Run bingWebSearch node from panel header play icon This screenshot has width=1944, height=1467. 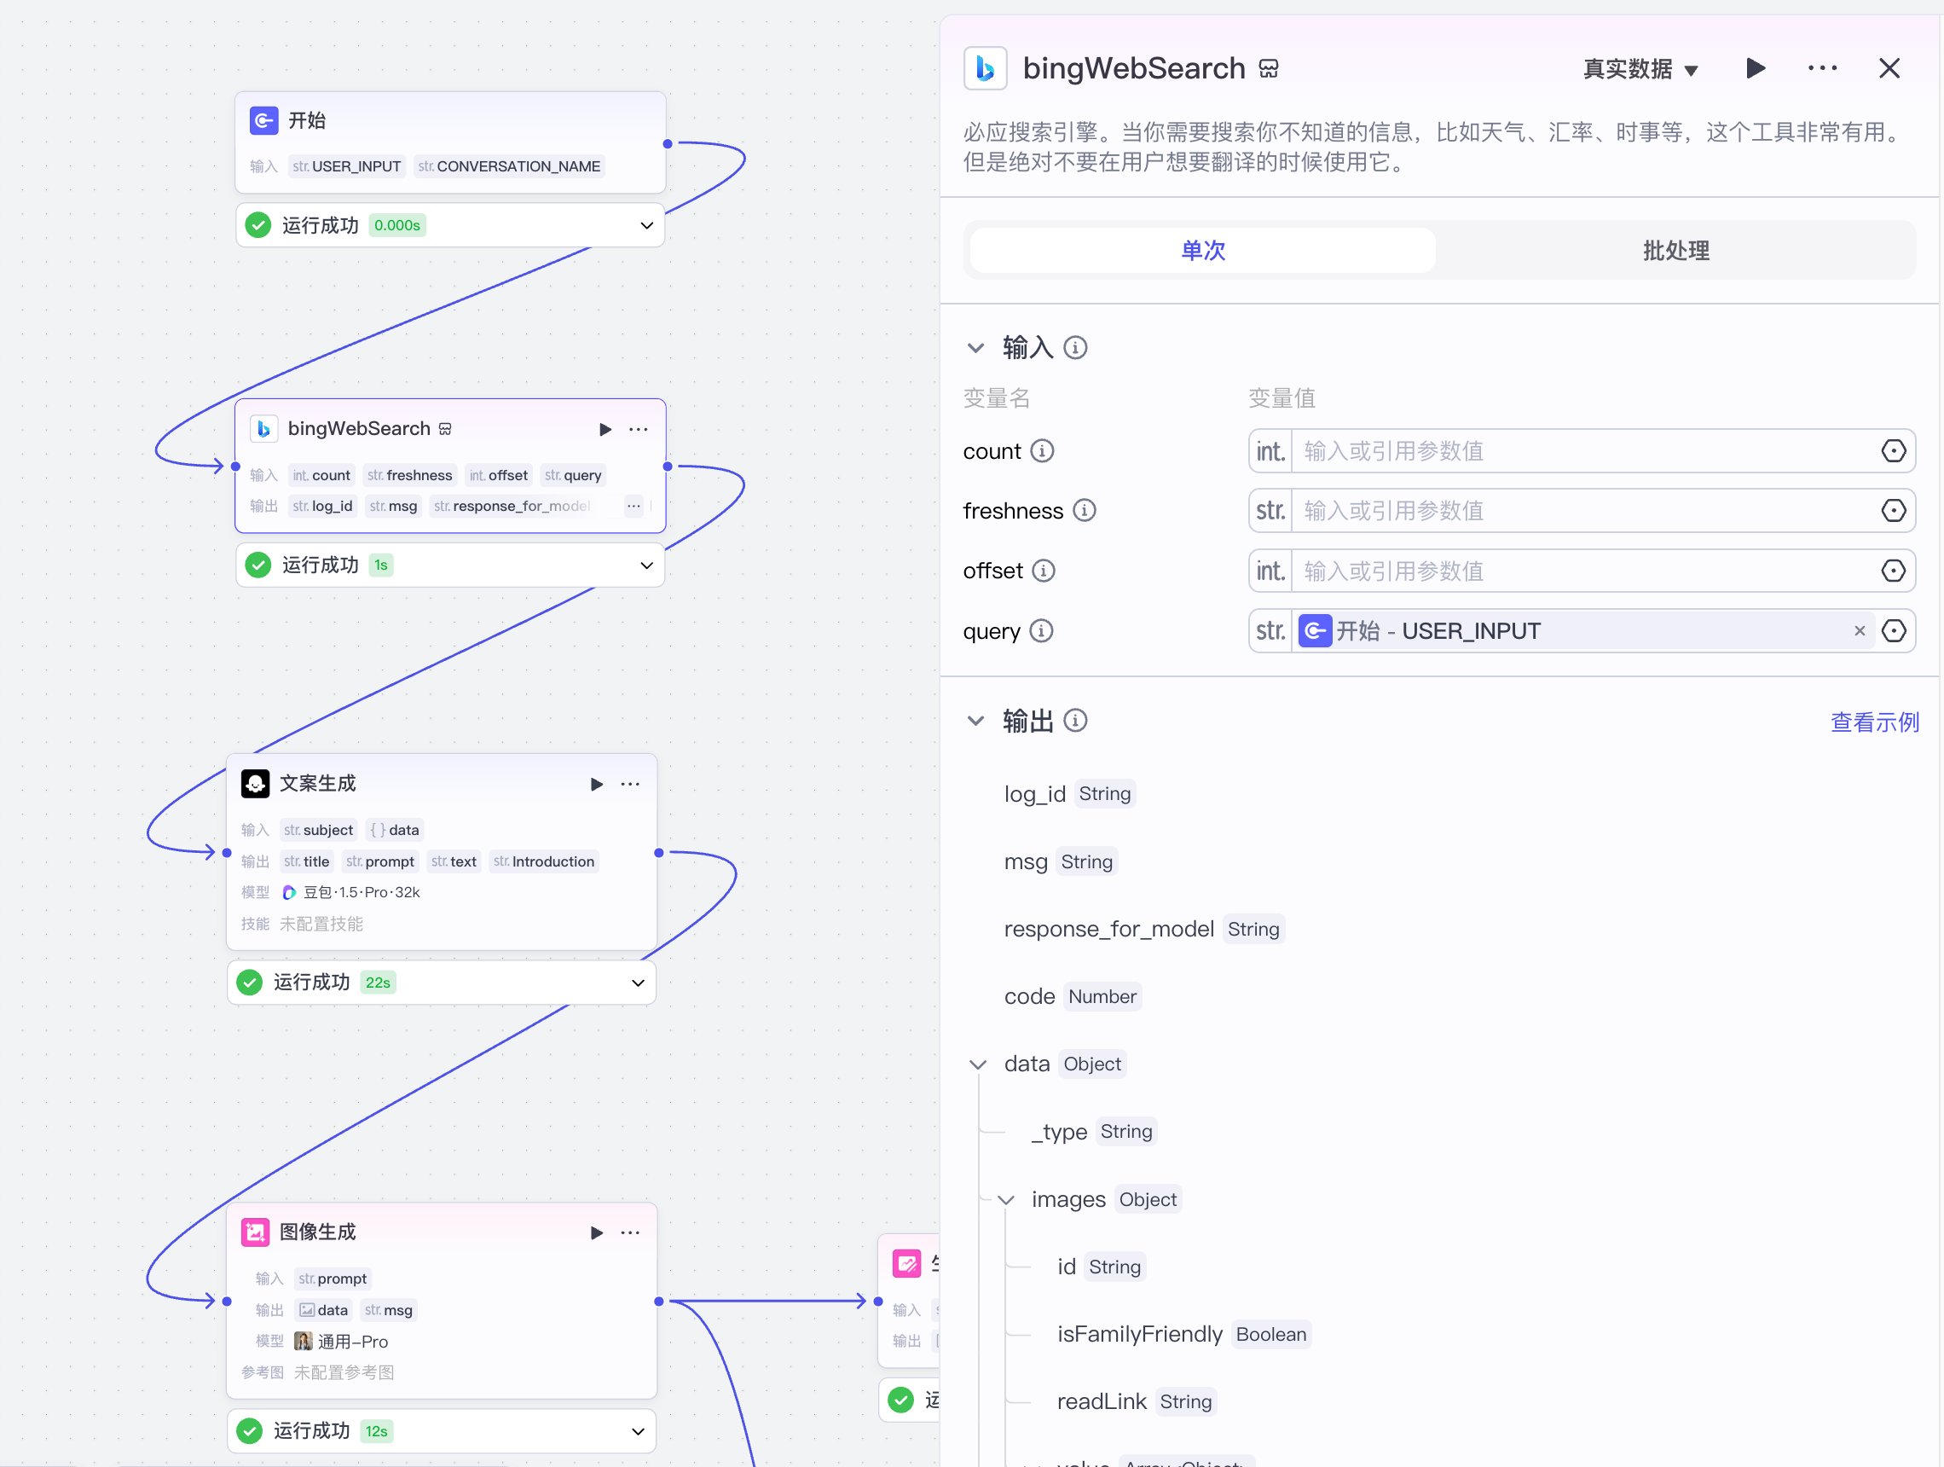tap(1755, 68)
